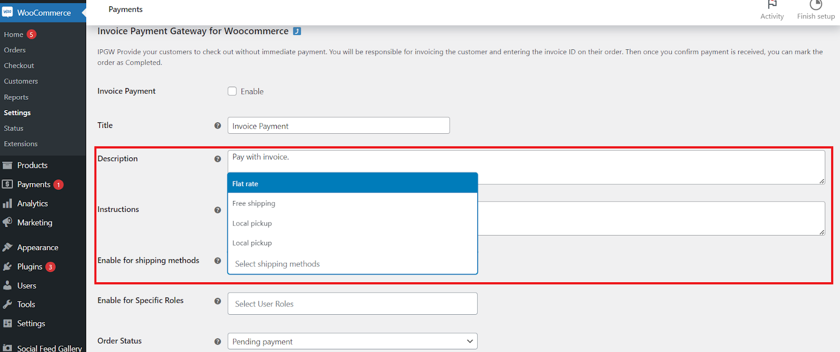Screen dimensions: 840x352
Task: Click the red 3 badge beside Plugins
Action: point(50,267)
